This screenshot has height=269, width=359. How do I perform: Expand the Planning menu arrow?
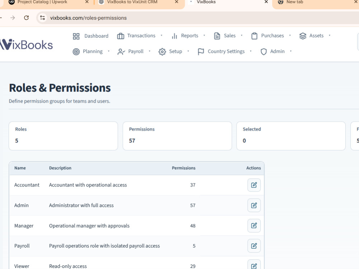pos(108,51)
